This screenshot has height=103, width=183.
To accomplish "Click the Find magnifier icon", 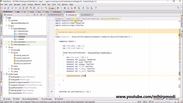I will (x=31, y=8).
